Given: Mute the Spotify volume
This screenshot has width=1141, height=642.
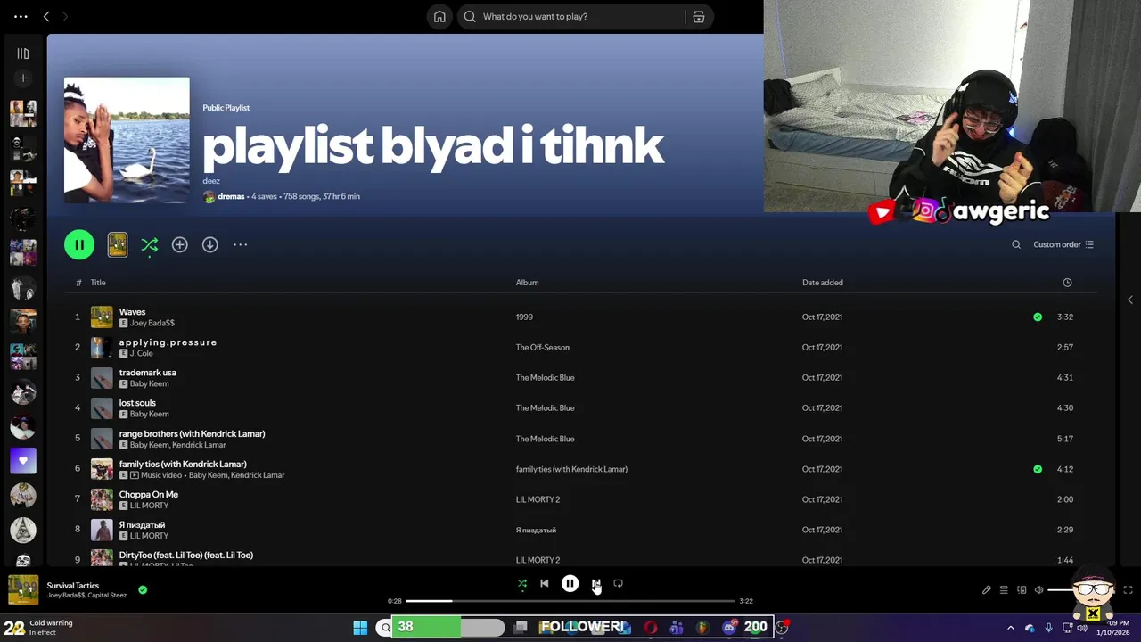Looking at the screenshot, I should click(x=1038, y=590).
